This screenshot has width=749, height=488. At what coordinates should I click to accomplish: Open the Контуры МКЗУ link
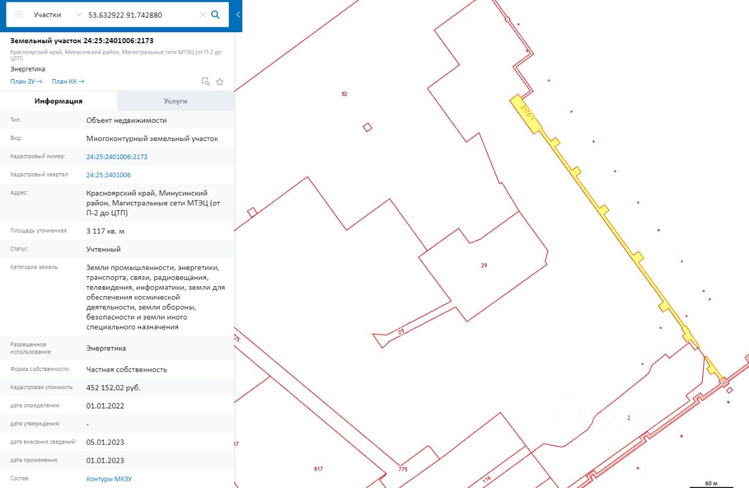(109, 479)
